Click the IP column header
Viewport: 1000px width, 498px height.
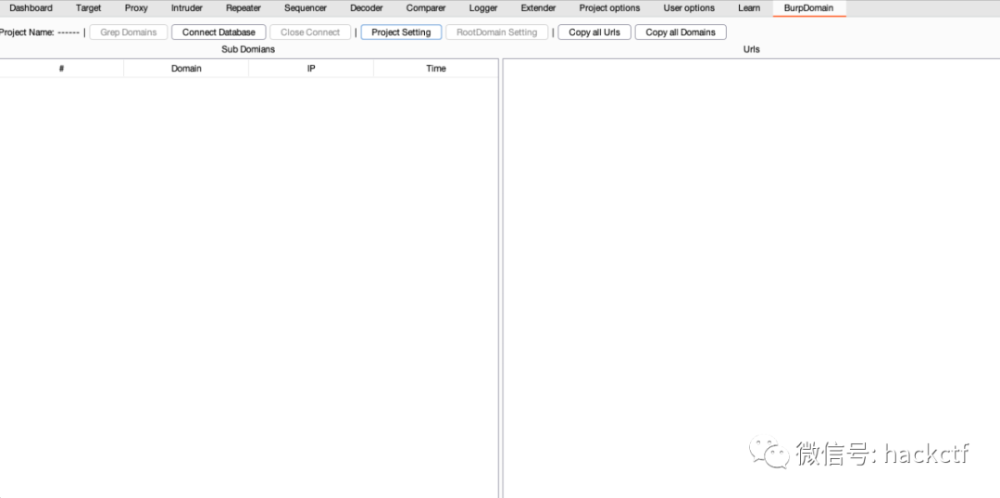click(x=311, y=68)
